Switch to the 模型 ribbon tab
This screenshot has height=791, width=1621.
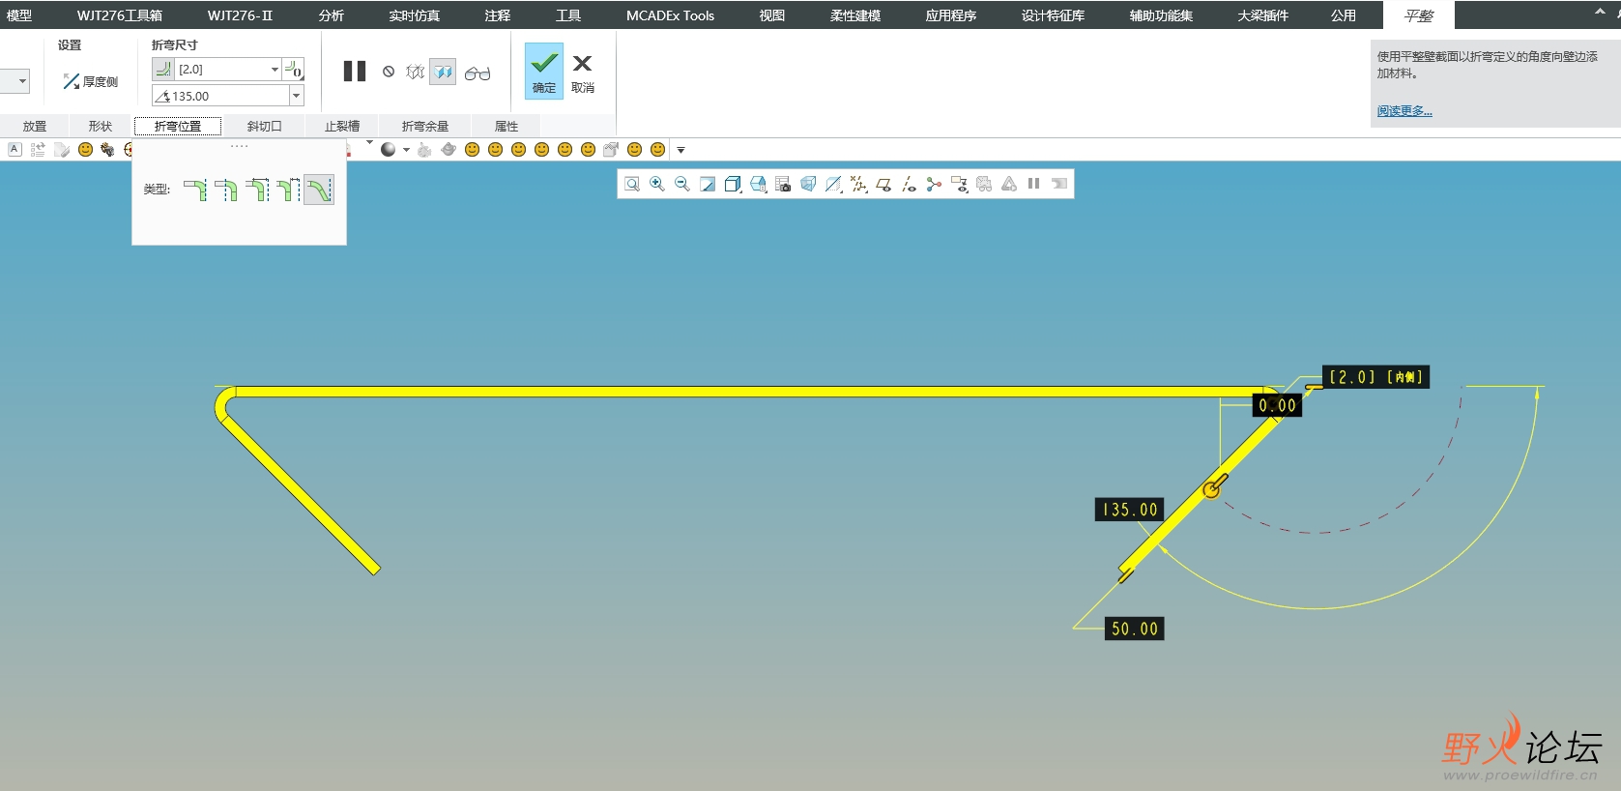[19, 15]
